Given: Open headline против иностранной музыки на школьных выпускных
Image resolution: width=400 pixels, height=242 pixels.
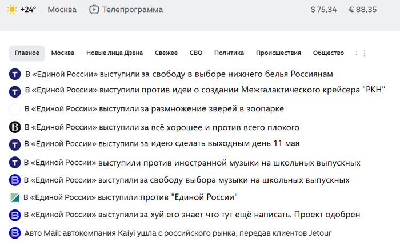Looking at the screenshot, I should pos(192,163).
